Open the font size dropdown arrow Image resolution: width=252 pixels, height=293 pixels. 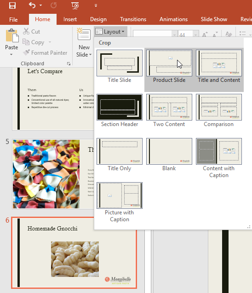point(195,35)
